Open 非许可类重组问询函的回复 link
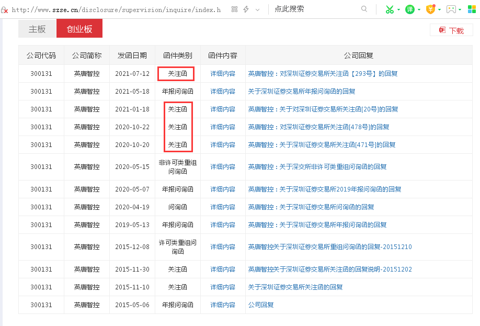This screenshot has height=326, width=480. (317, 167)
